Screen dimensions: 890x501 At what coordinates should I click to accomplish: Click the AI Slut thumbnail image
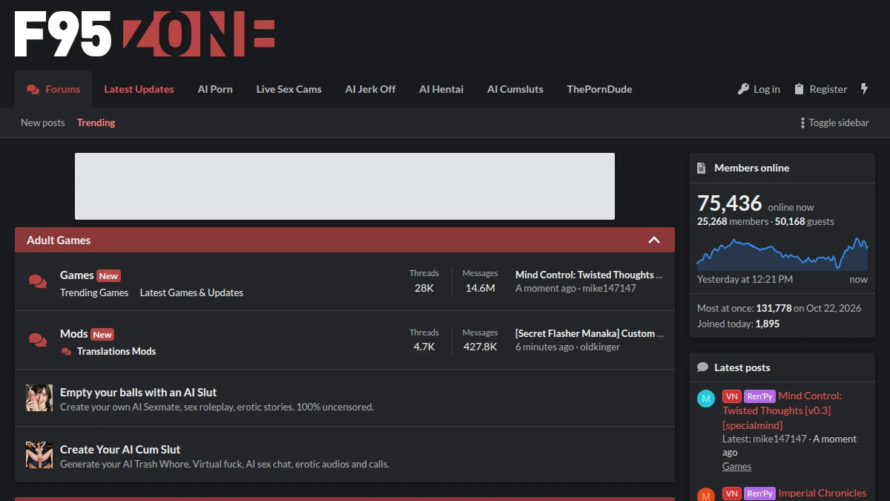(39, 398)
